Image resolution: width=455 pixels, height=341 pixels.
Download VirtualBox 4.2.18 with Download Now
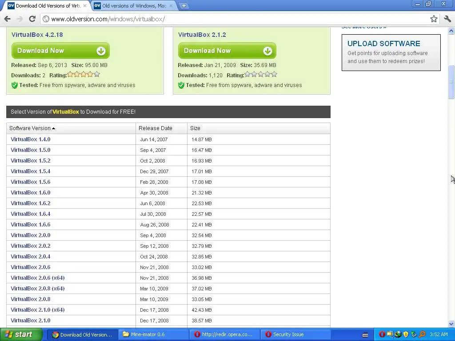pyautogui.click(x=60, y=51)
